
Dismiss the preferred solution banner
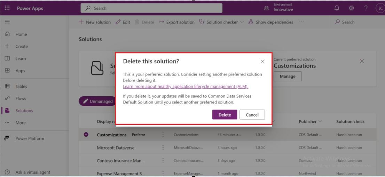362,61
